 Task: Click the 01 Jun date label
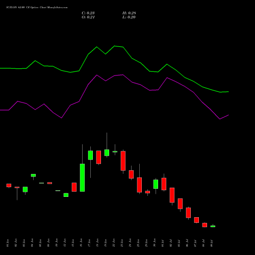pos(8,243)
